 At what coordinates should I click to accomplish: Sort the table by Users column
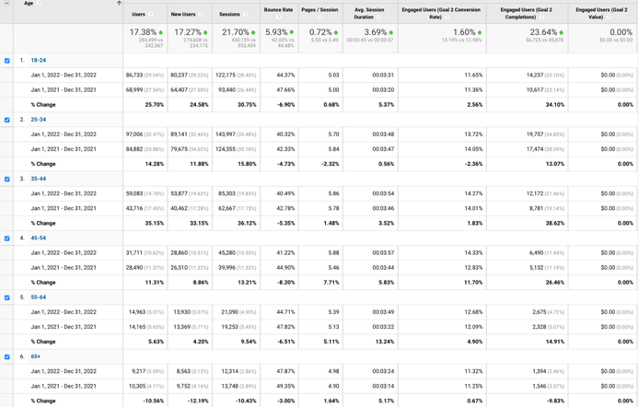click(x=138, y=15)
